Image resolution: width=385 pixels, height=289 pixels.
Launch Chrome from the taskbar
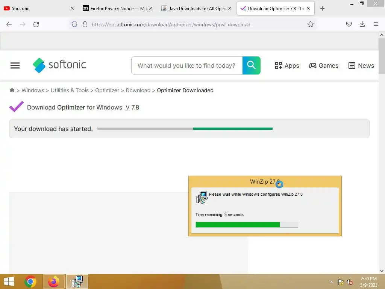(x=30, y=281)
